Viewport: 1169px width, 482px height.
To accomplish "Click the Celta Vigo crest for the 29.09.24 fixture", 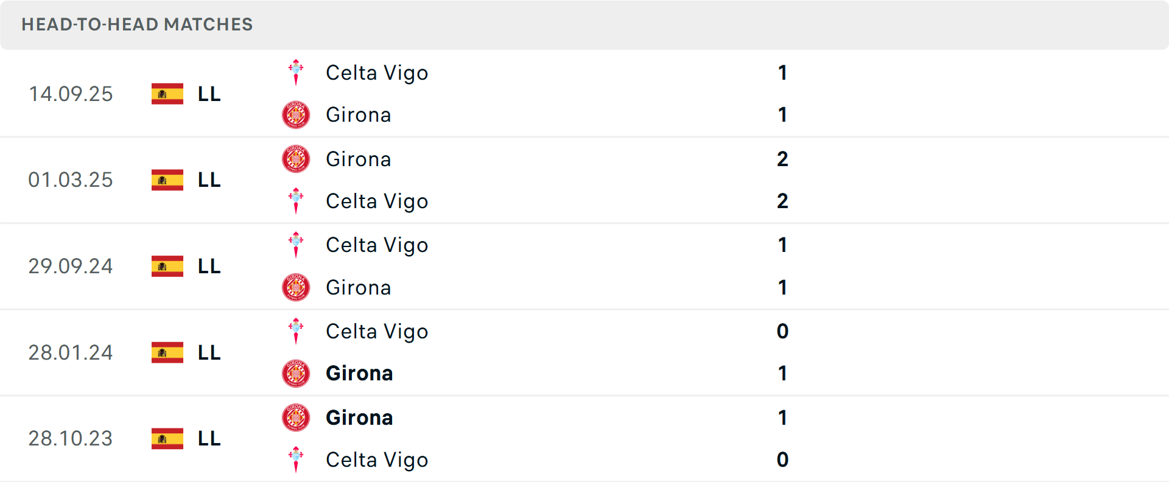I will 296,245.
